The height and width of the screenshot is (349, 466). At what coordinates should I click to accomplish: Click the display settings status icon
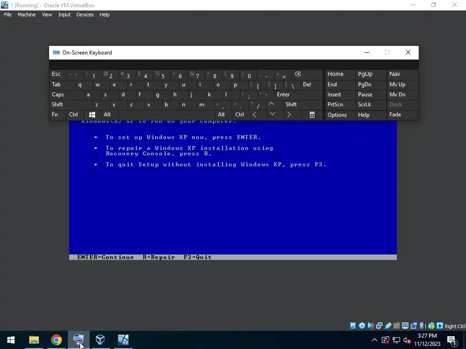[405, 325]
